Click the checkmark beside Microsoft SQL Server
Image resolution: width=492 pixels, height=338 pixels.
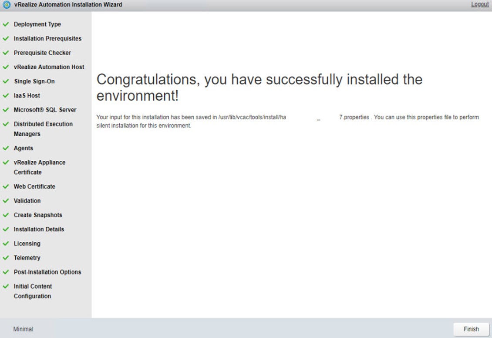tap(6, 110)
